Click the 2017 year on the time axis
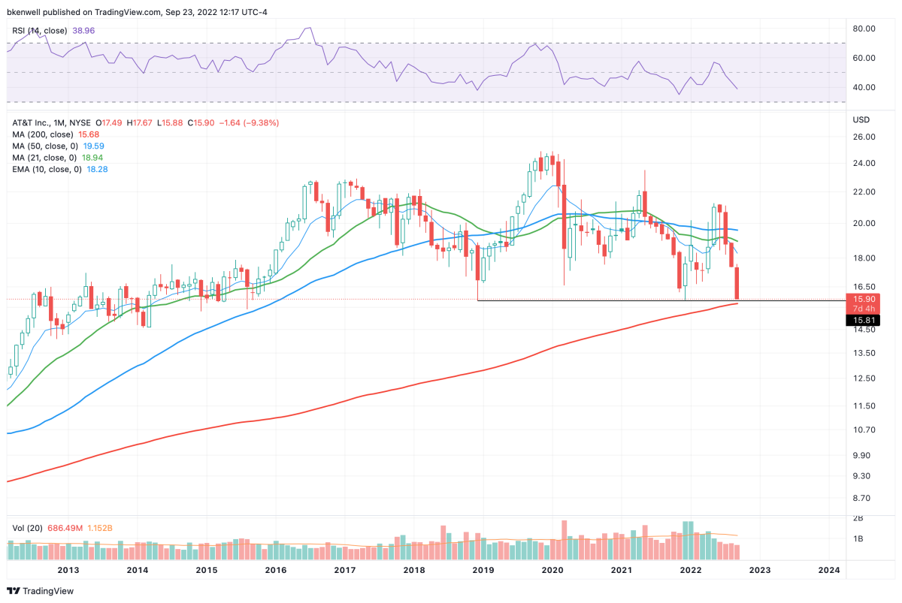The image size is (902, 603). point(345,571)
